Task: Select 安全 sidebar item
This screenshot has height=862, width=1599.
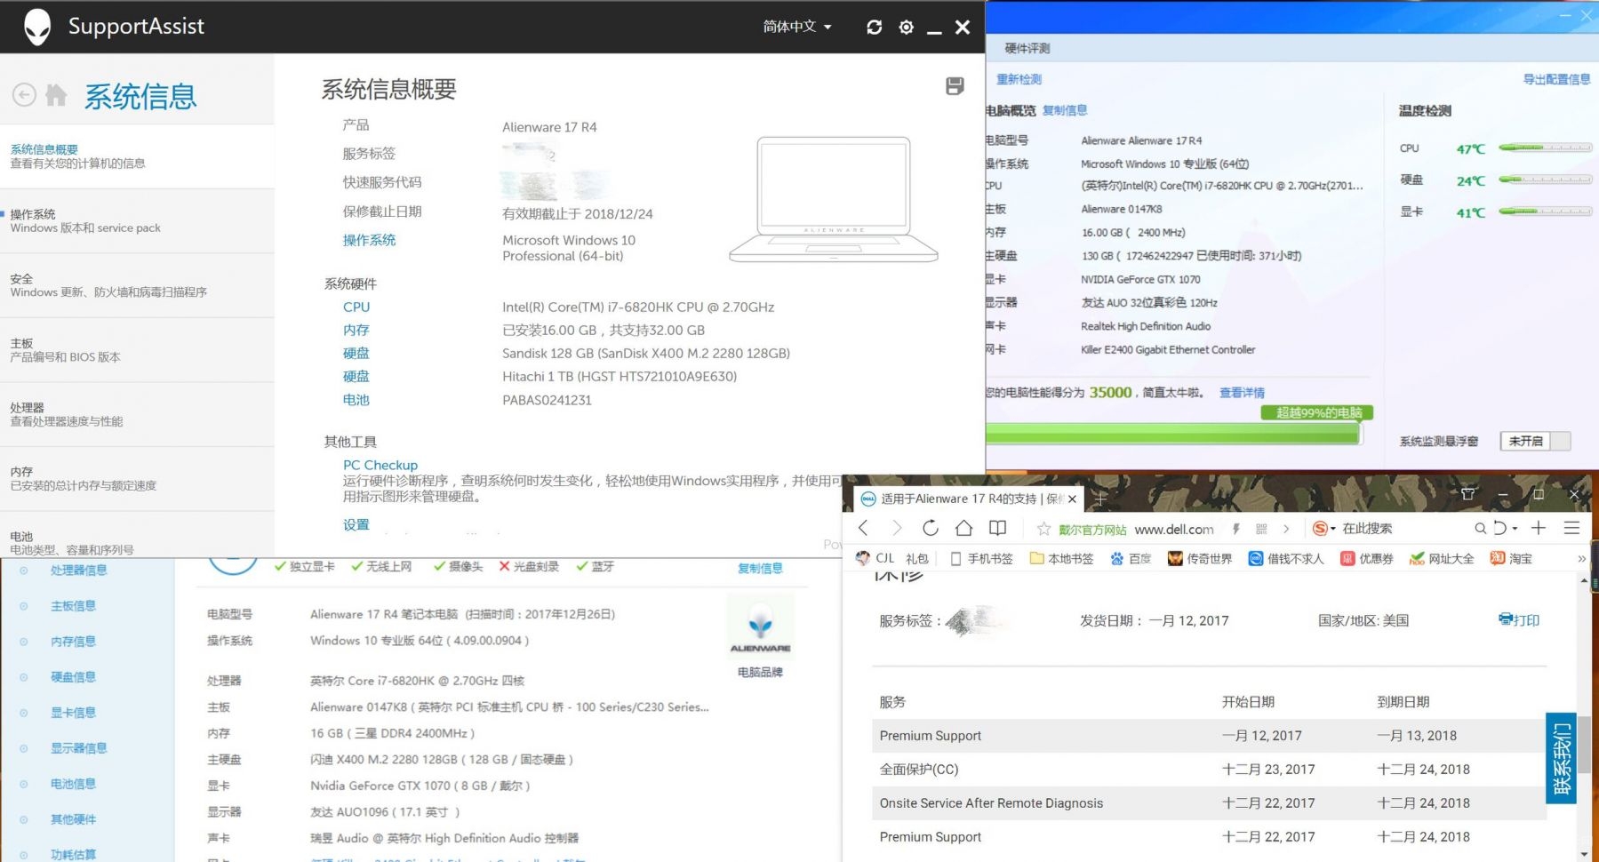Action: pyautogui.click(x=137, y=285)
